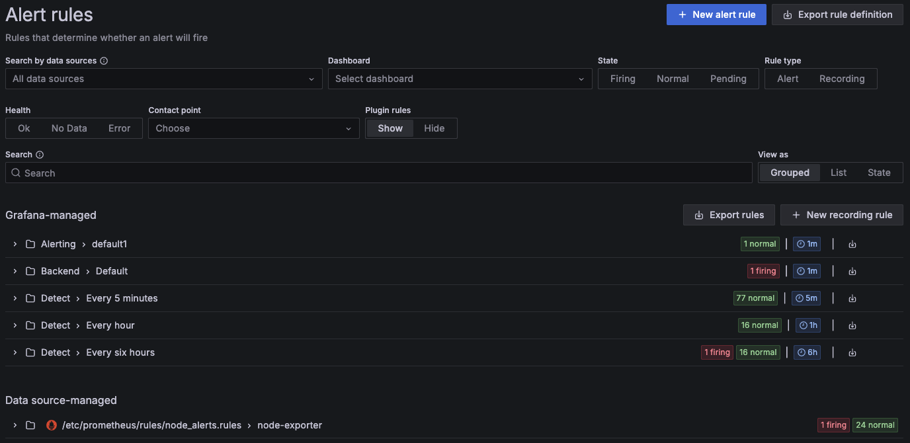Export rules for the Backend Default group
910x443 pixels.
point(852,270)
